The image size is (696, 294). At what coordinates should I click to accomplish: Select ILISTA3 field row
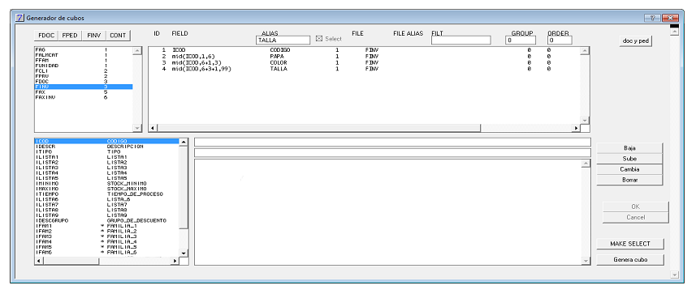[x=106, y=168]
